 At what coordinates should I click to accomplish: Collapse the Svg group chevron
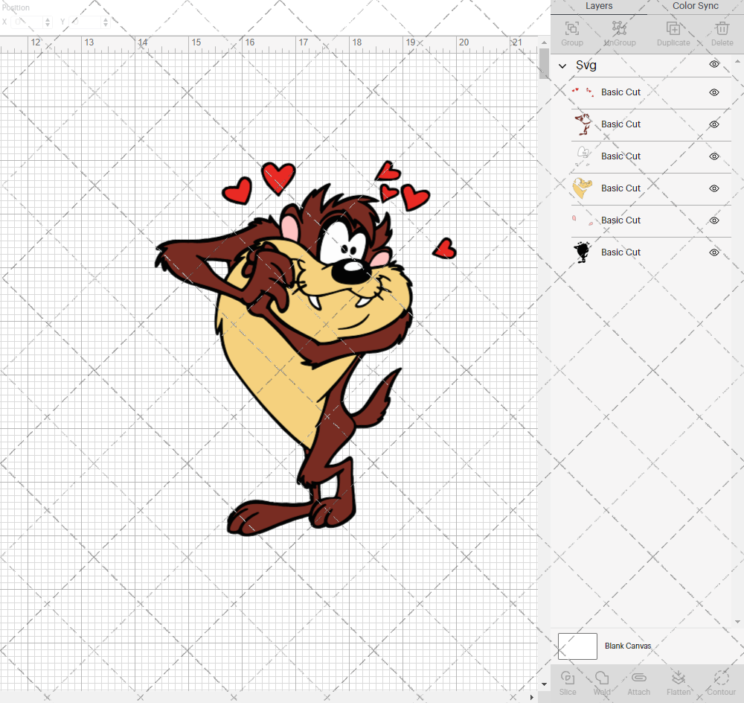coord(562,66)
